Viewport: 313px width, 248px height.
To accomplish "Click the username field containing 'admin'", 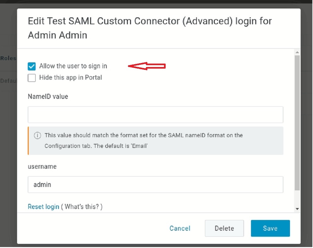I will point(155,184).
